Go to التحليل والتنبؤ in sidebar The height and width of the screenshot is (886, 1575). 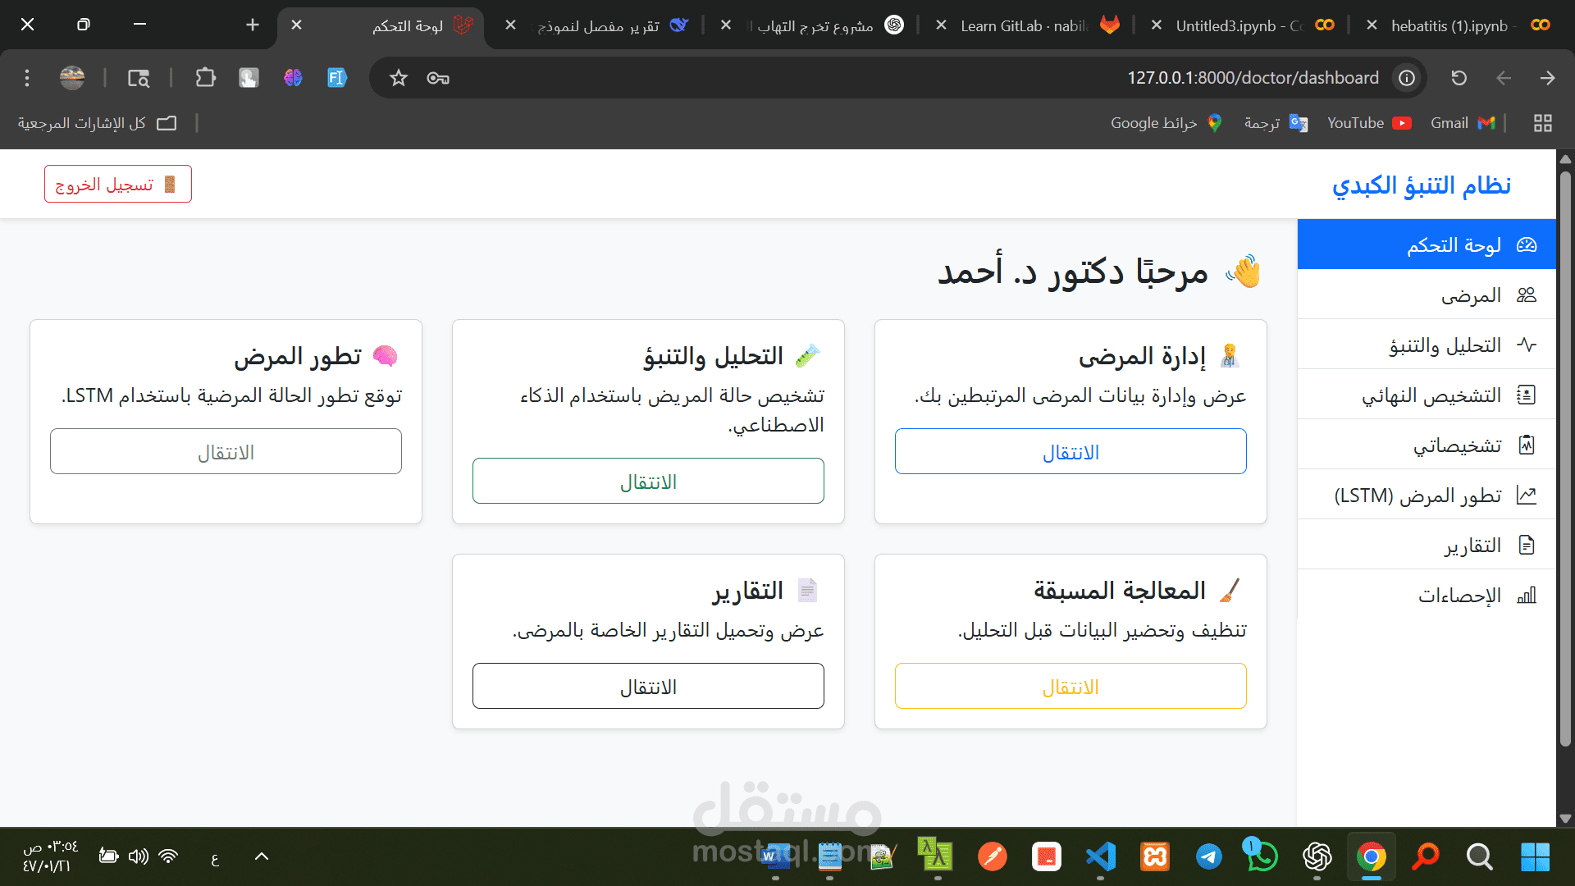pos(1427,345)
